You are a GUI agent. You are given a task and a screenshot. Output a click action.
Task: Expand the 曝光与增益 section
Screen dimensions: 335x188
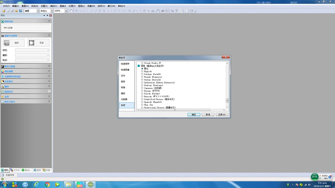coord(49,66)
